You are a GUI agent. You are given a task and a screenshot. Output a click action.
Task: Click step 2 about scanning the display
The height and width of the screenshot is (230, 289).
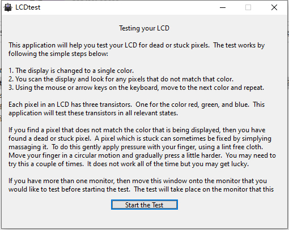(x=121, y=79)
